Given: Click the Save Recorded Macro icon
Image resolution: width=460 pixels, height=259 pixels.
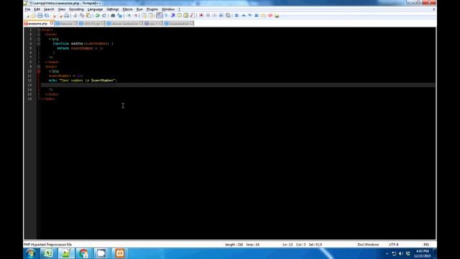Looking at the screenshot, I should pyautogui.click(x=228, y=16).
